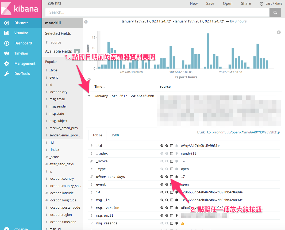The image size is (285, 230).
Task: Toggle _type column in table
Action: (x=172, y=169)
